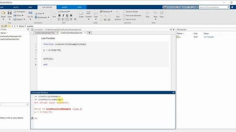Open the Live Editor panel actions menu

(x=171, y=30)
